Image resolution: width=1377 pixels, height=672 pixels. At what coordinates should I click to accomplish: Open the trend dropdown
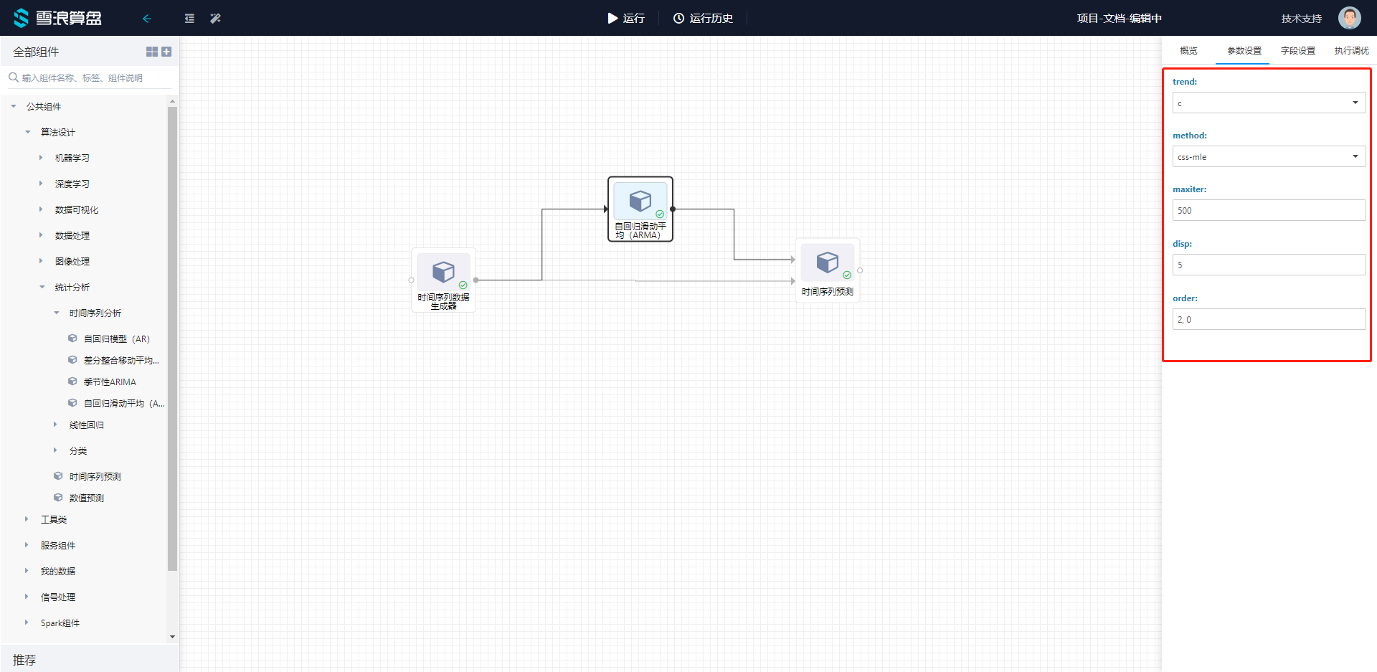(x=1268, y=103)
